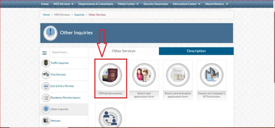Image resolution: width=275 pixels, height=128 pixels.
Task: Click the Visa Services sidebar icon
Action: [46, 75]
